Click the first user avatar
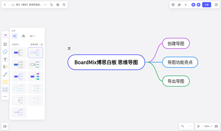 [x=193, y=5]
